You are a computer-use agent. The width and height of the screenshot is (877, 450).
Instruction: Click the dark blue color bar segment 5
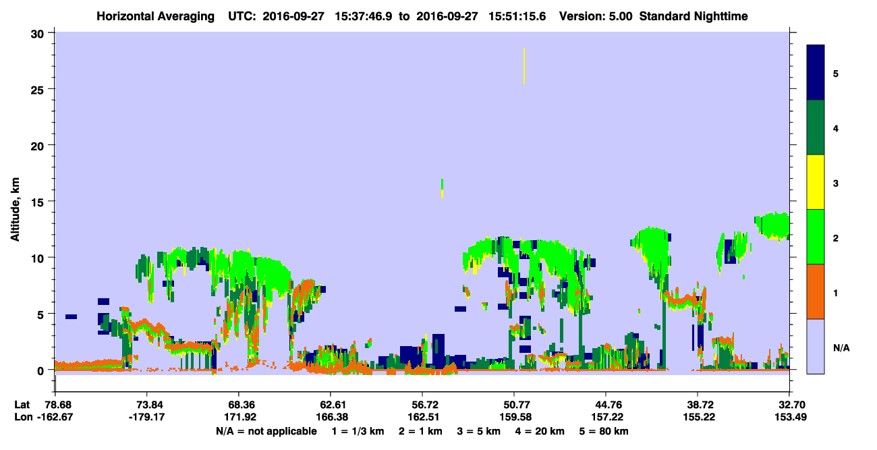pos(816,73)
